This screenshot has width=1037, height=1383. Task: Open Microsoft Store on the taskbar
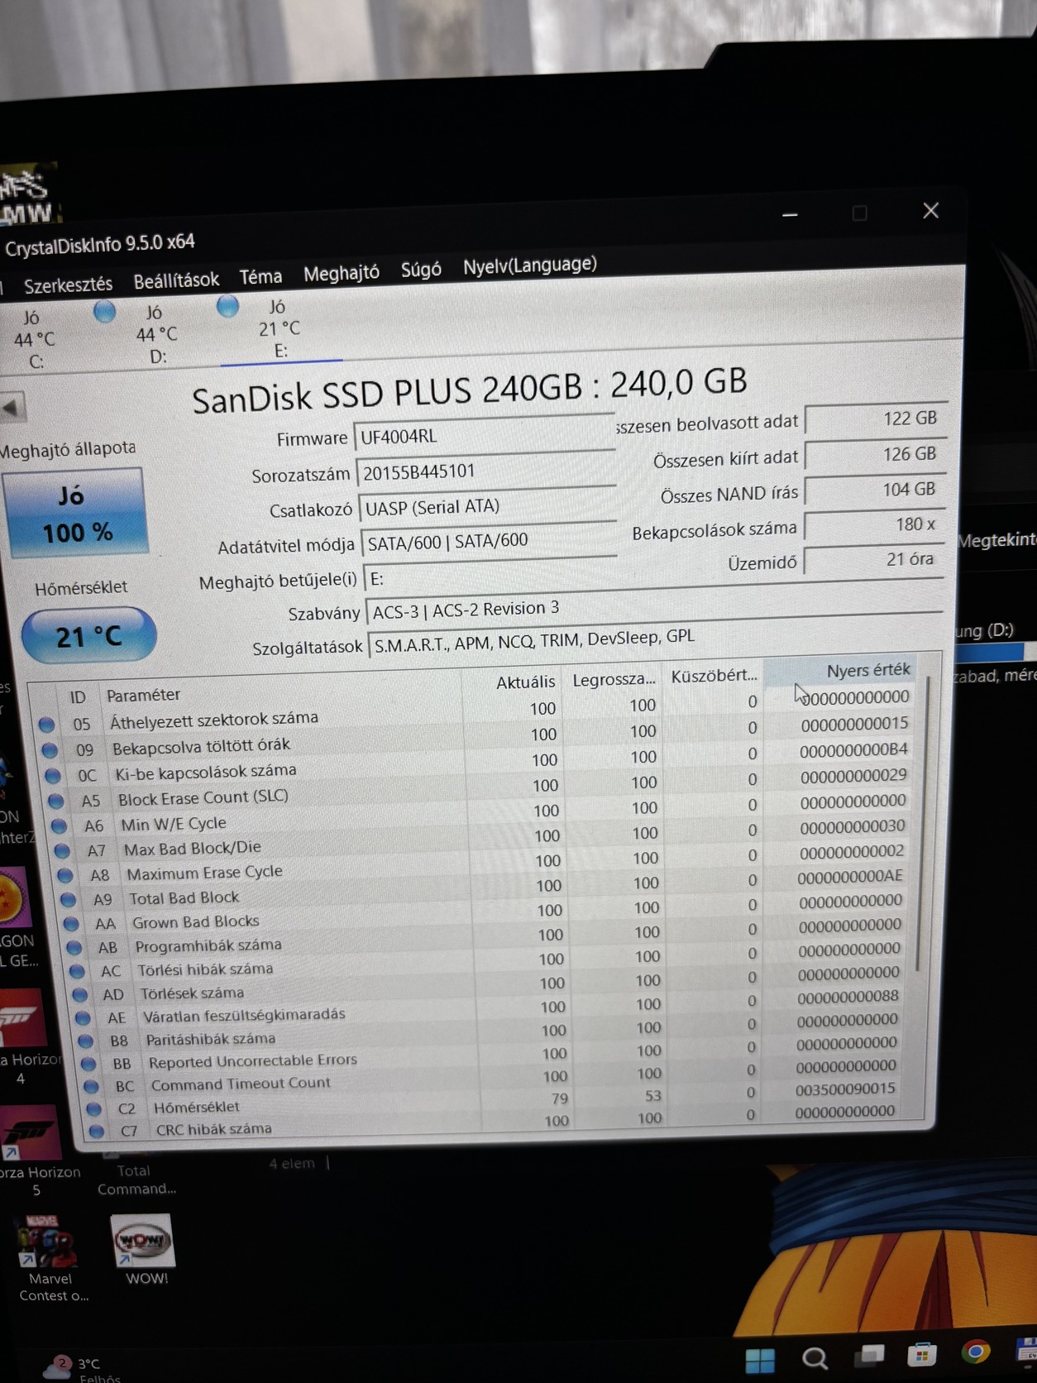[x=922, y=1354]
